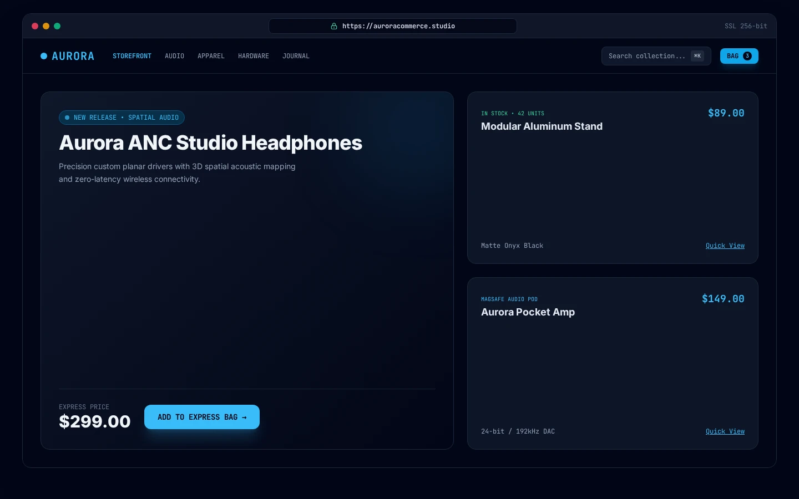The height and width of the screenshot is (499, 799).
Task: Click the New Release Spatial Audio badge
Action: click(x=122, y=118)
